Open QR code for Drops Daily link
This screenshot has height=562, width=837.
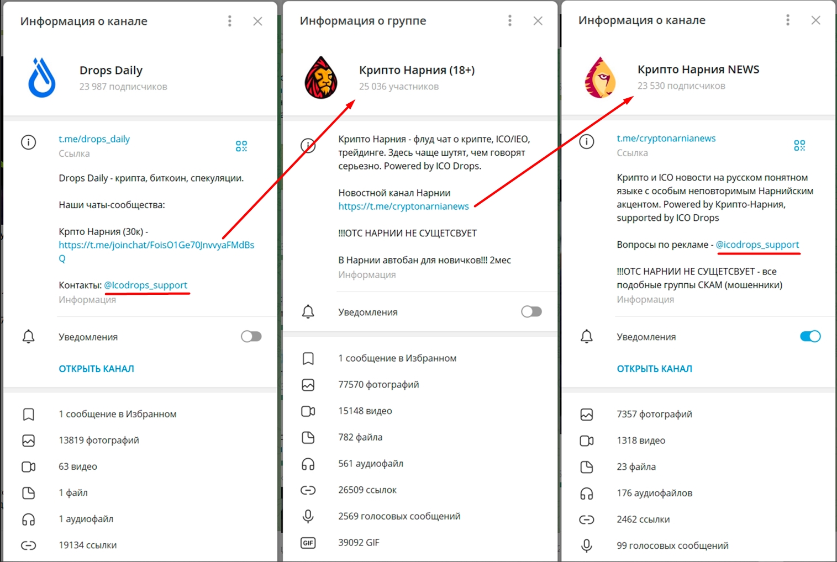[x=241, y=146]
